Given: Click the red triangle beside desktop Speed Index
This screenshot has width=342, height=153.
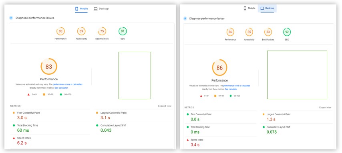Looking at the screenshot, I should pyautogui.click(x=187, y=140).
